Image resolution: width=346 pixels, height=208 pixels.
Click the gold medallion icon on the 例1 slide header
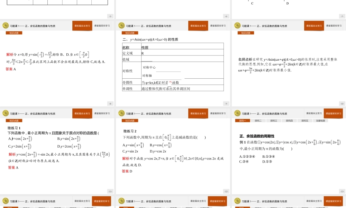(238, 113)
